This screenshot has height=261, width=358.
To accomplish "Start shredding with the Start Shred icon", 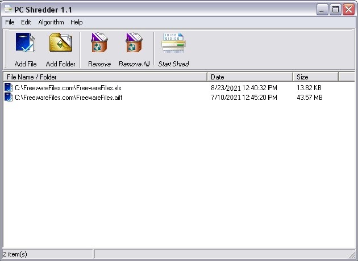I will (173, 44).
